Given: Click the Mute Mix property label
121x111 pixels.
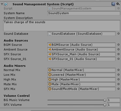Looking at the screenshot, I should pos(10,84).
